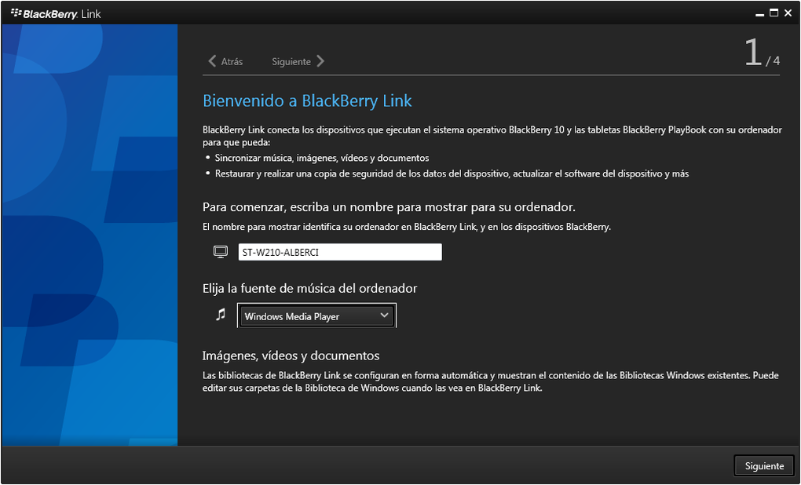Click the computer monitor icon

coord(220,252)
